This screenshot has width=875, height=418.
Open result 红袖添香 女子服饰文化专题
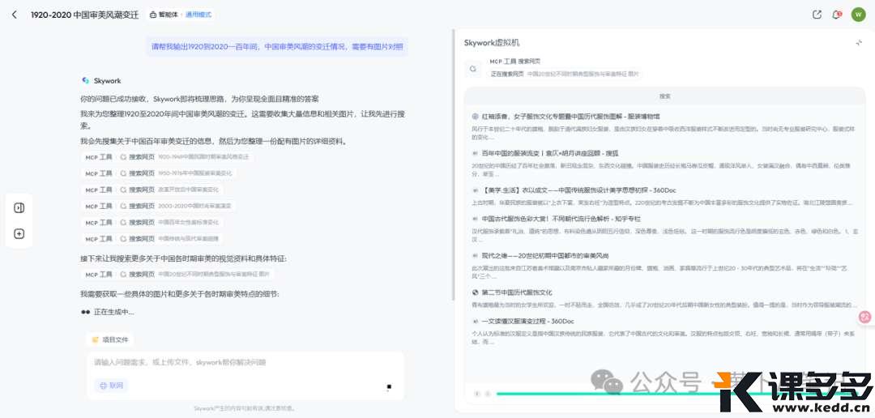pos(570,117)
